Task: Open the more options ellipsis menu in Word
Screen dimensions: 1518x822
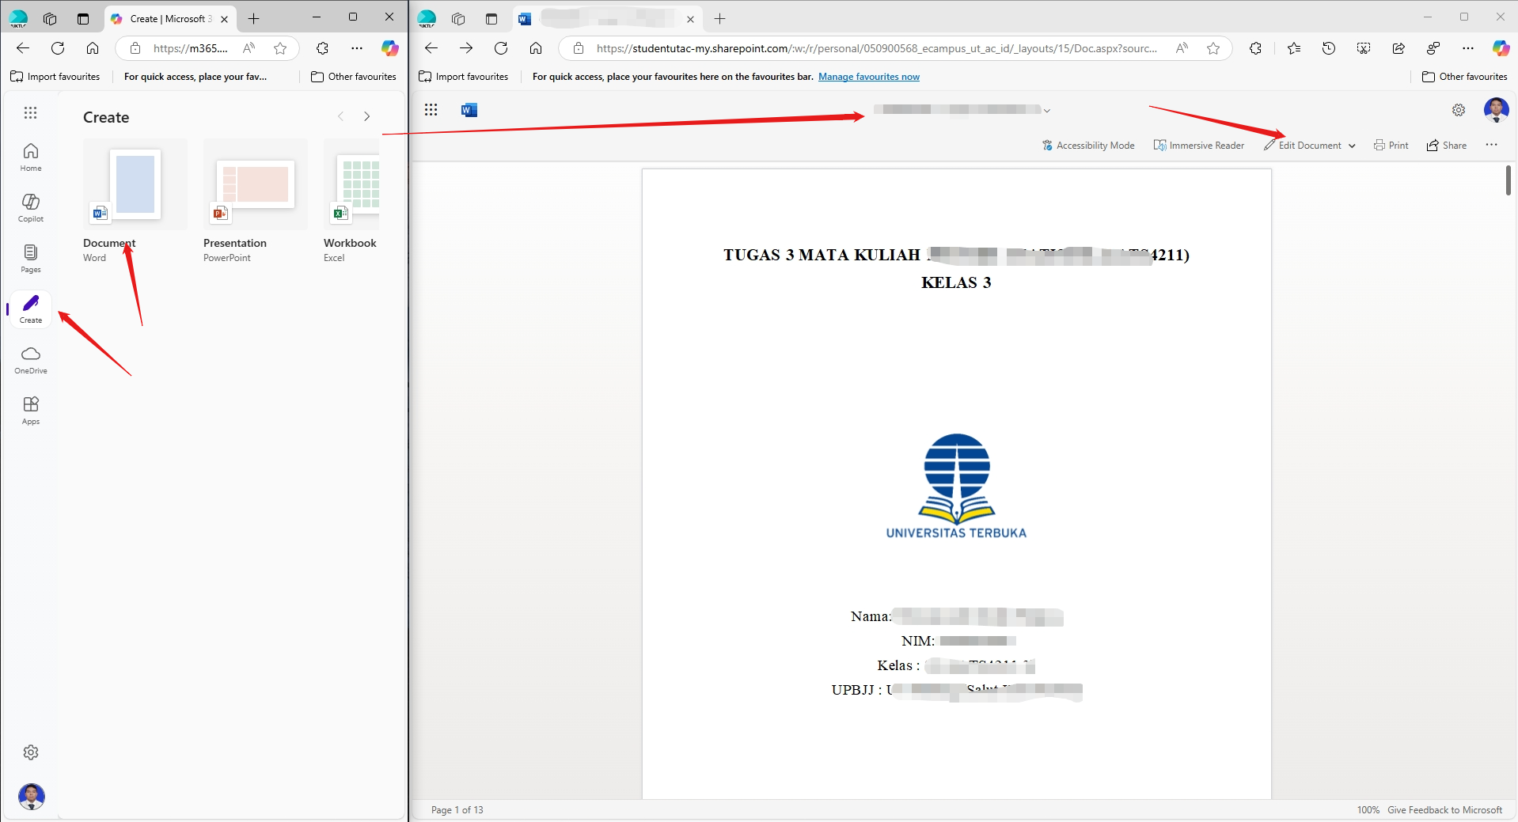Action: [x=1492, y=145]
